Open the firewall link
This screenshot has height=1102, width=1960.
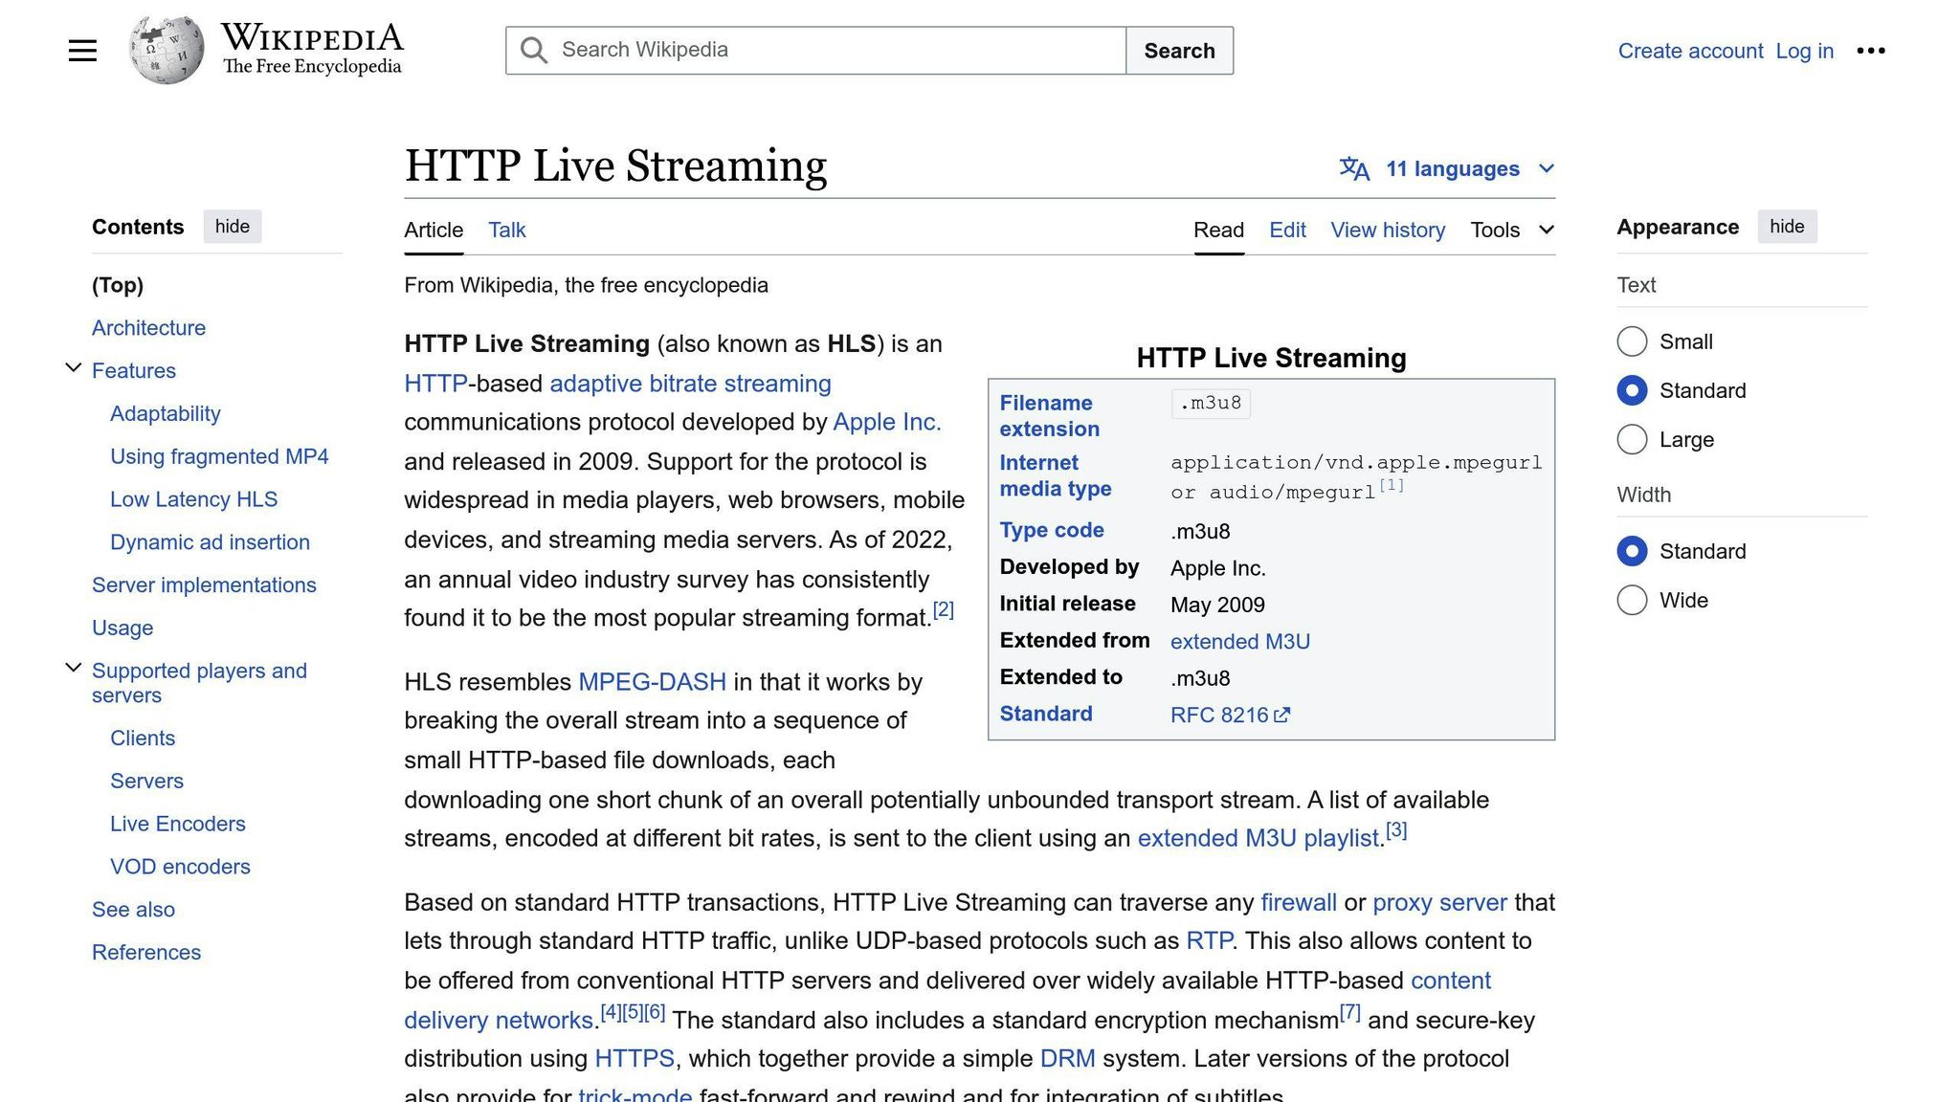[x=1299, y=903]
